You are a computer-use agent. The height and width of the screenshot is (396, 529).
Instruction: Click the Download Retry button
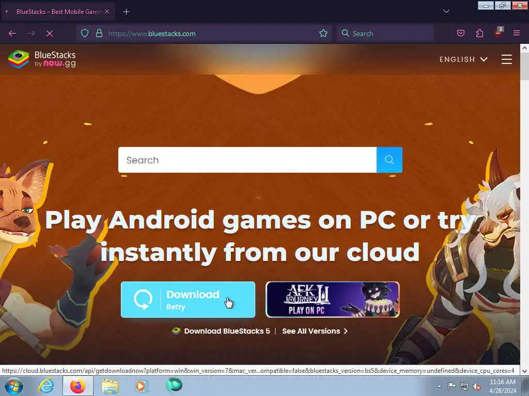188,300
